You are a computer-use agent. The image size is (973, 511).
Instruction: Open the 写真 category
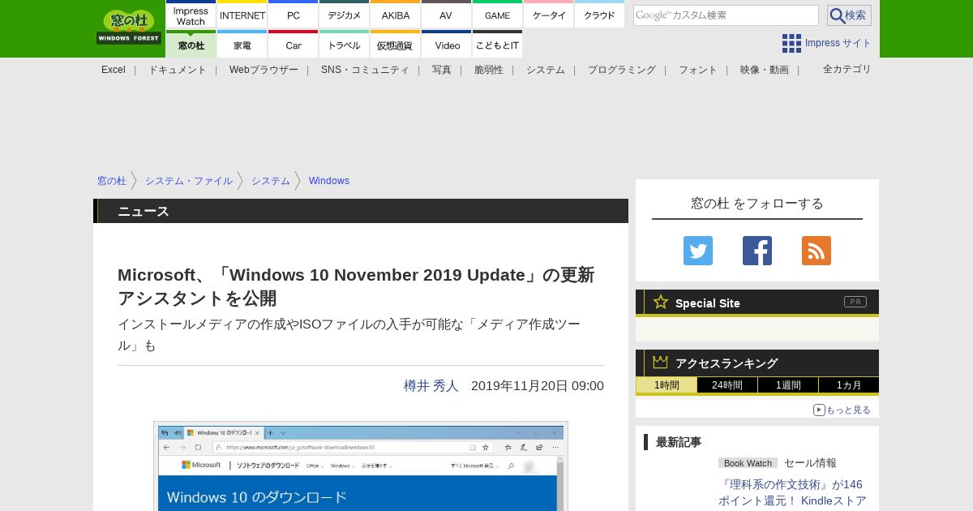pos(442,70)
